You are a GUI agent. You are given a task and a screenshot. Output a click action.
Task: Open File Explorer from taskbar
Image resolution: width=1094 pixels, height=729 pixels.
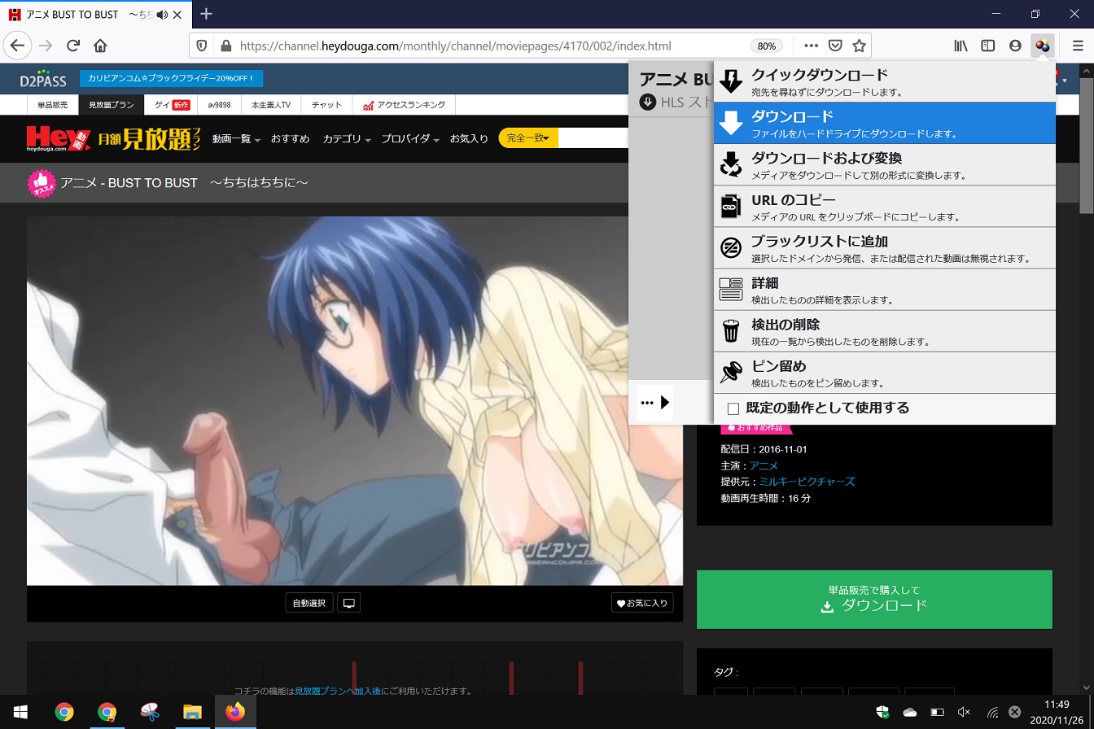(192, 713)
